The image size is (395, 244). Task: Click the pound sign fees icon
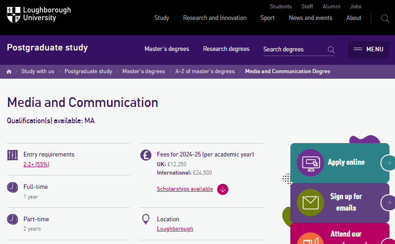pos(146,155)
